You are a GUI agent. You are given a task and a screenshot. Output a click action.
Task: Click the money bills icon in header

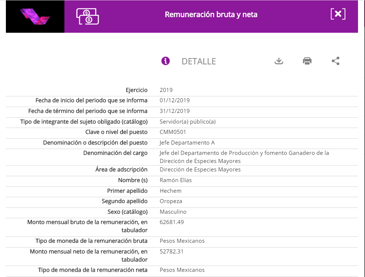[x=88, y=17]
